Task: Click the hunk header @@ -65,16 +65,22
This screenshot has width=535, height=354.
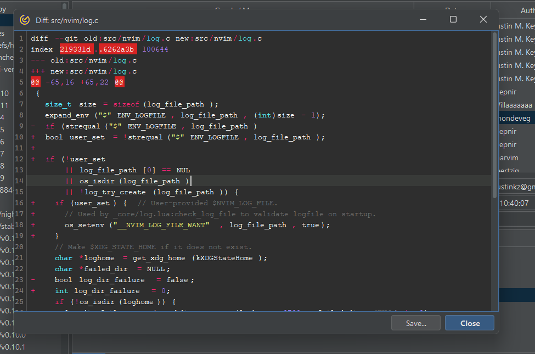Action: click(x=77, y=82)
